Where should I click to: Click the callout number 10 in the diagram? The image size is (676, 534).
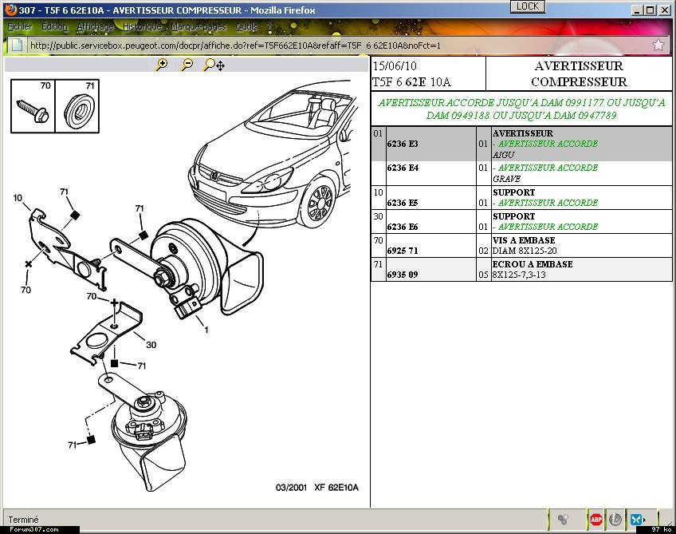18,198
